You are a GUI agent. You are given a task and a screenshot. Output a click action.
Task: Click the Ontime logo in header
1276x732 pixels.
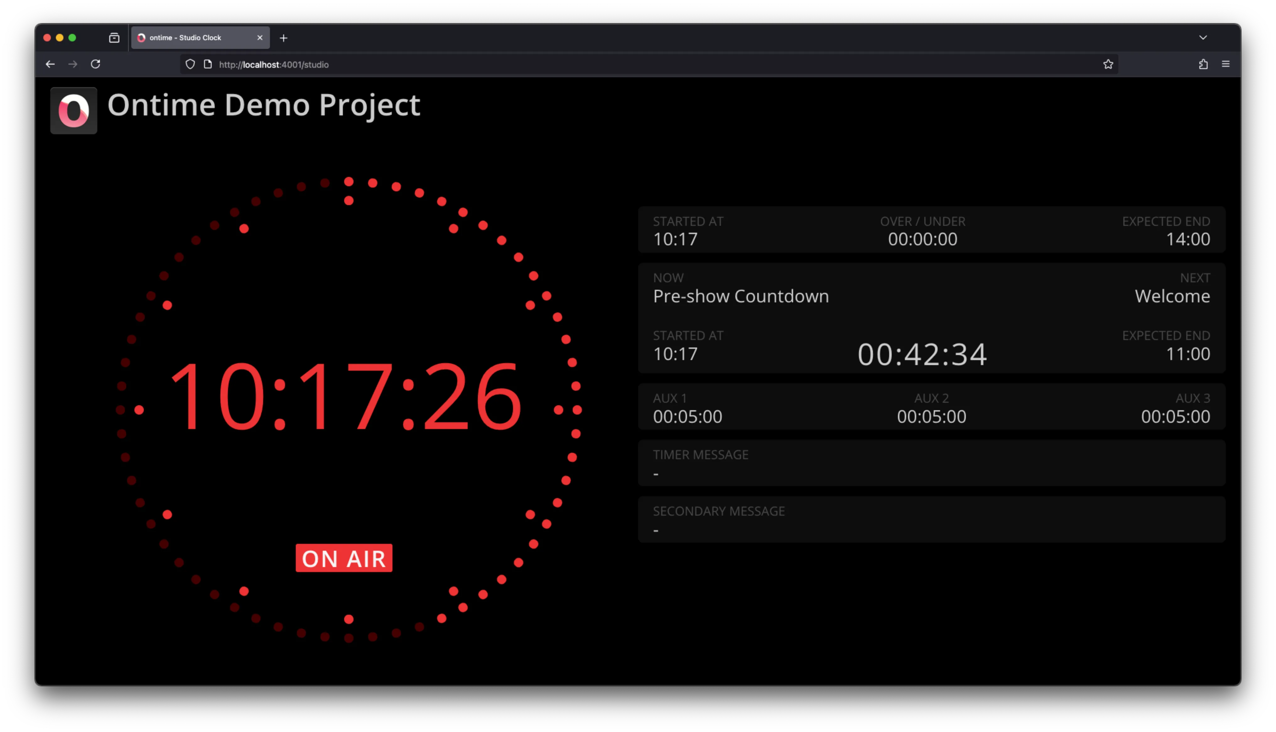74,111
